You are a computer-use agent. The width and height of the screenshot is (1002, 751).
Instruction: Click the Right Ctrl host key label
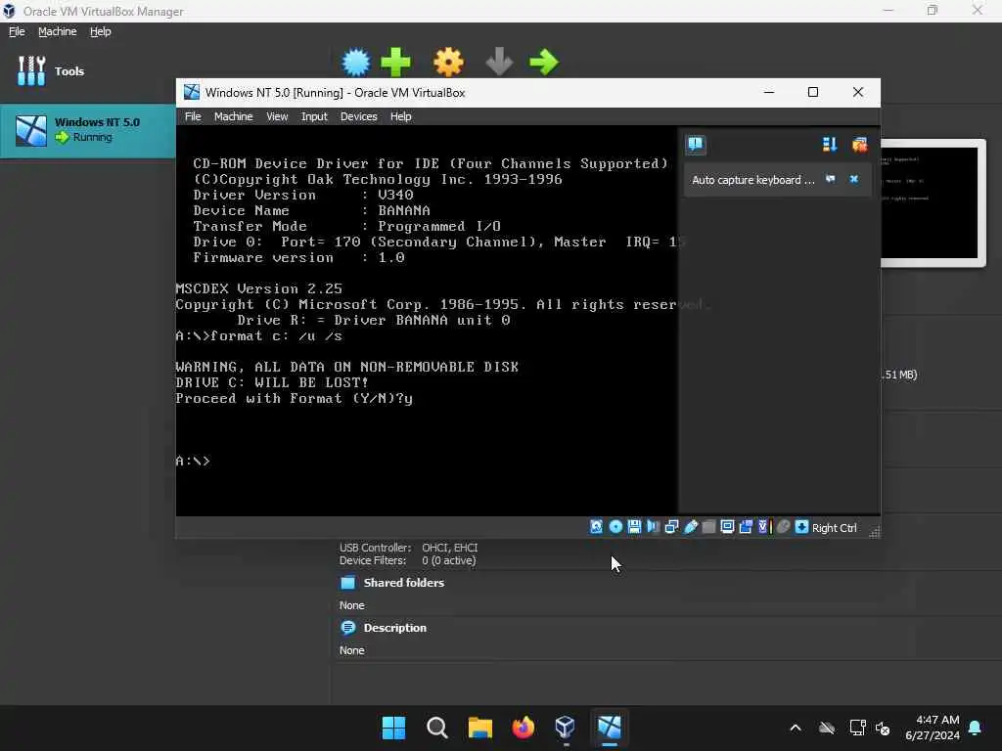click(834, 528)
